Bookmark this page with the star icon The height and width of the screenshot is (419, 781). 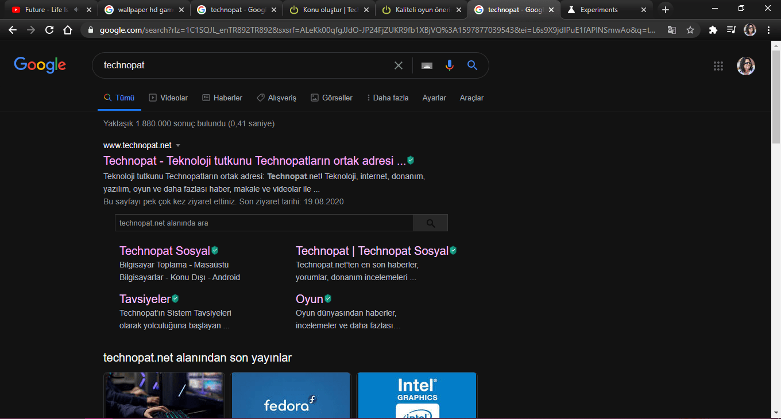690,30
